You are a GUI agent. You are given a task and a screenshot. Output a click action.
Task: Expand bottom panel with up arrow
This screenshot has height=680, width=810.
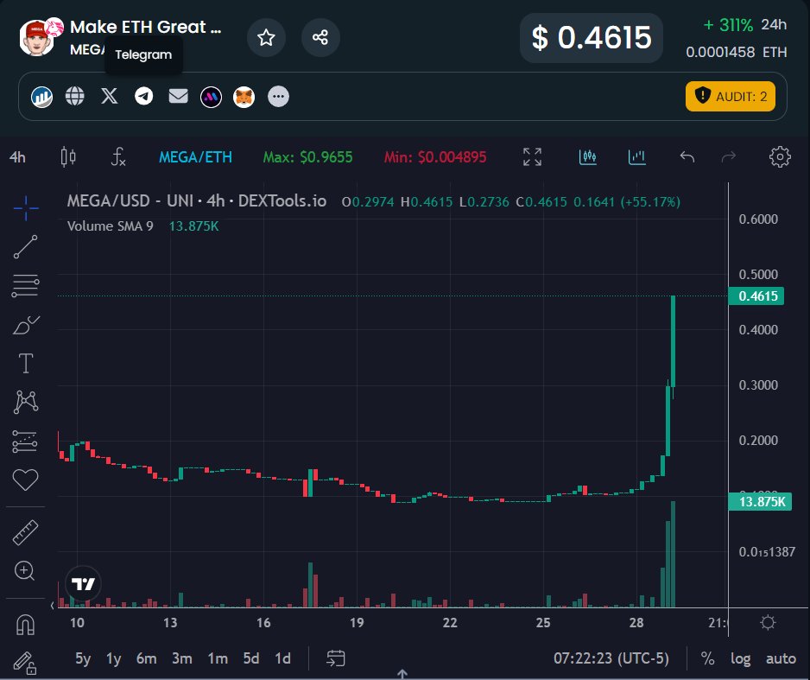402,674
